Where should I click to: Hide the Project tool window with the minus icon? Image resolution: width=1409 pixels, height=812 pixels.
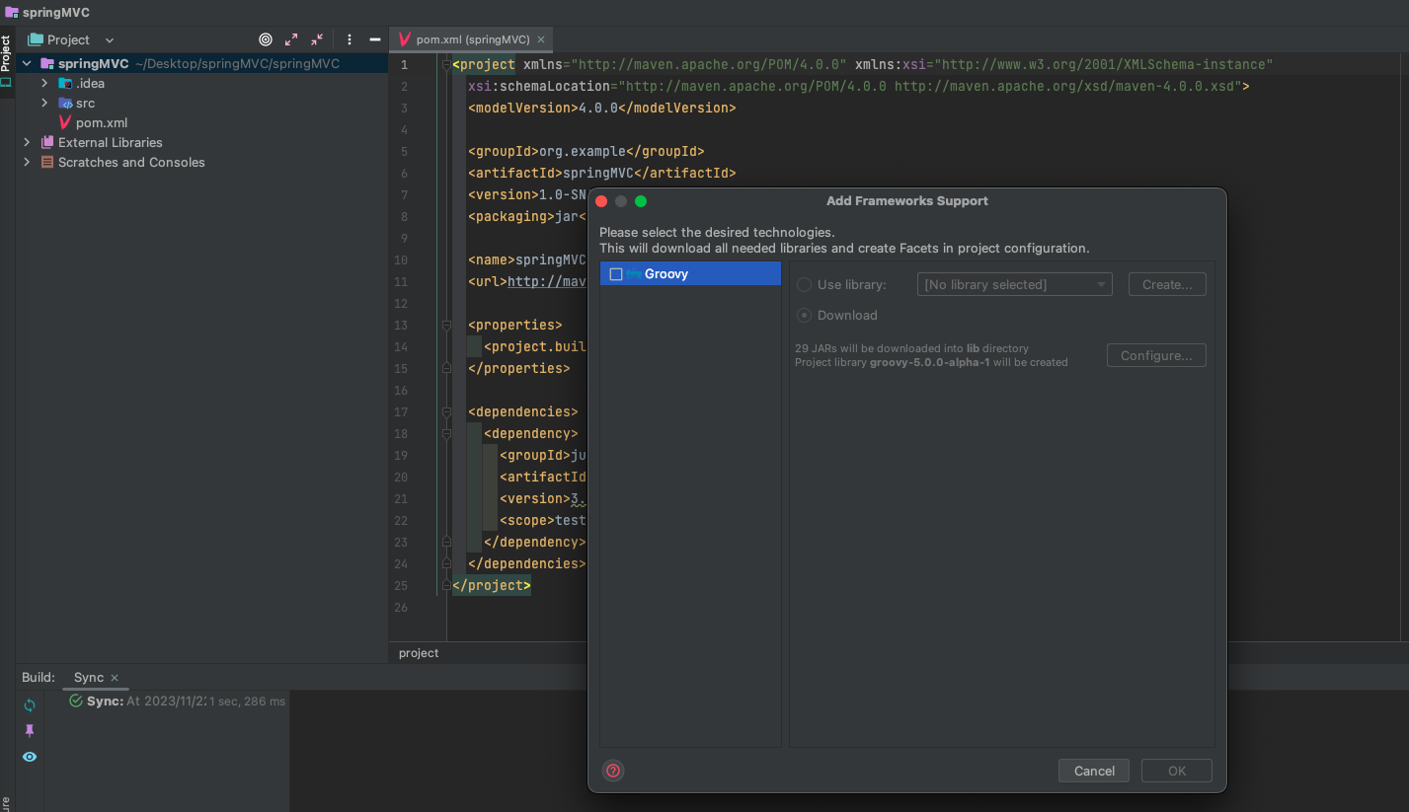click(x=375, y=39)
